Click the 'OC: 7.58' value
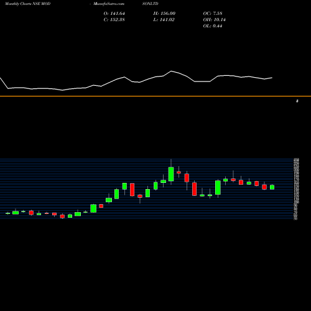Image resolution: width=311 pixels, height=311 pixels. pos(213,13)
